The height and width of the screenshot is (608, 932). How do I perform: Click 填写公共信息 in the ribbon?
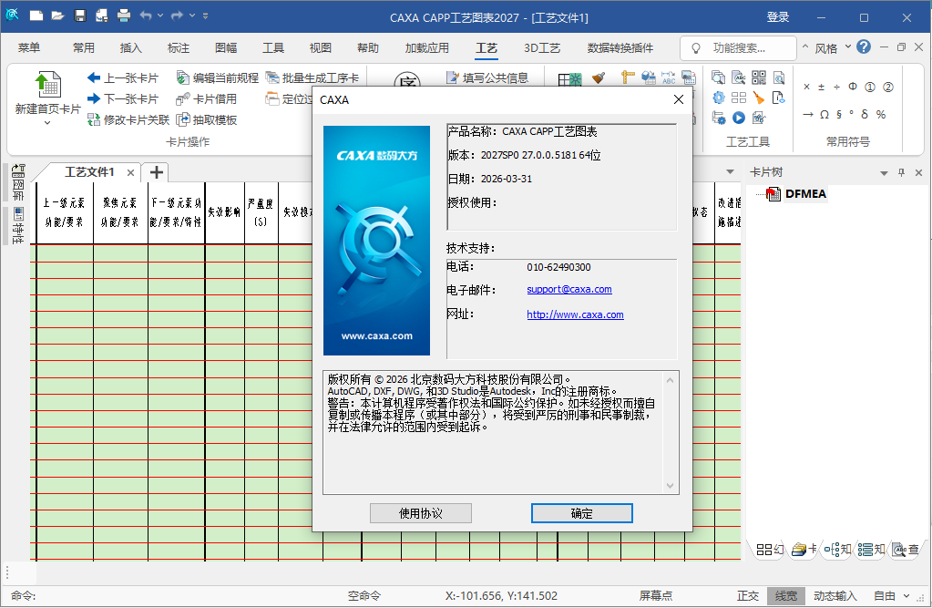(x=487, y=77)
